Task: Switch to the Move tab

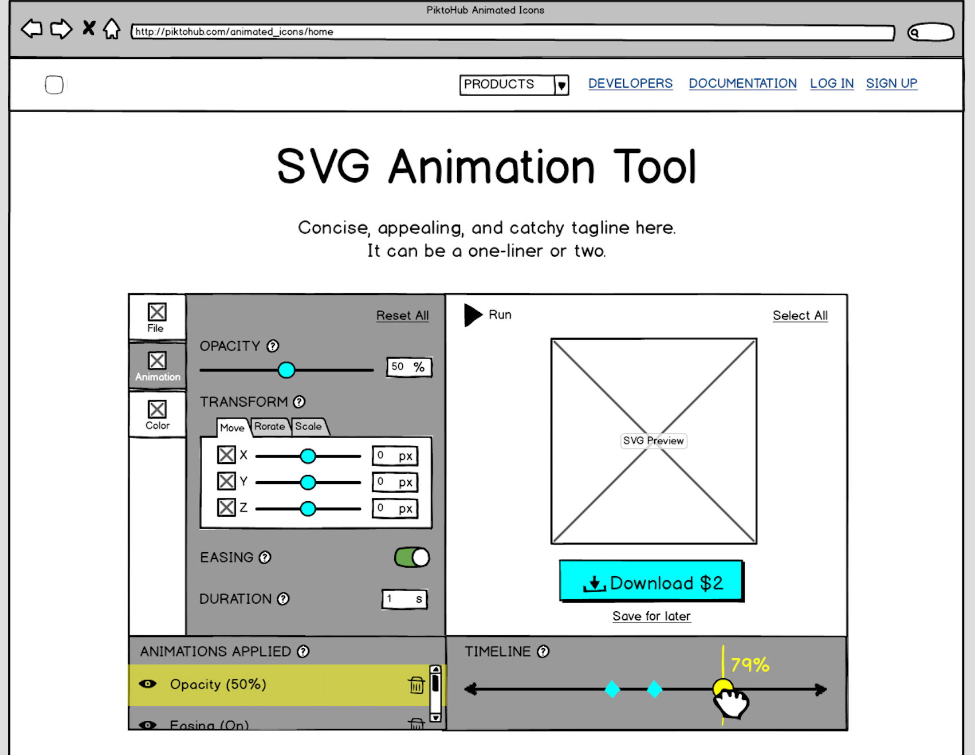Action: pyautogui.click(x=232, y=427)
